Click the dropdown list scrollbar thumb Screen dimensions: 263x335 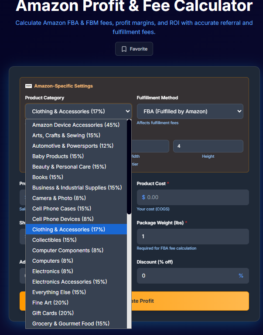[x=129, y=167]
